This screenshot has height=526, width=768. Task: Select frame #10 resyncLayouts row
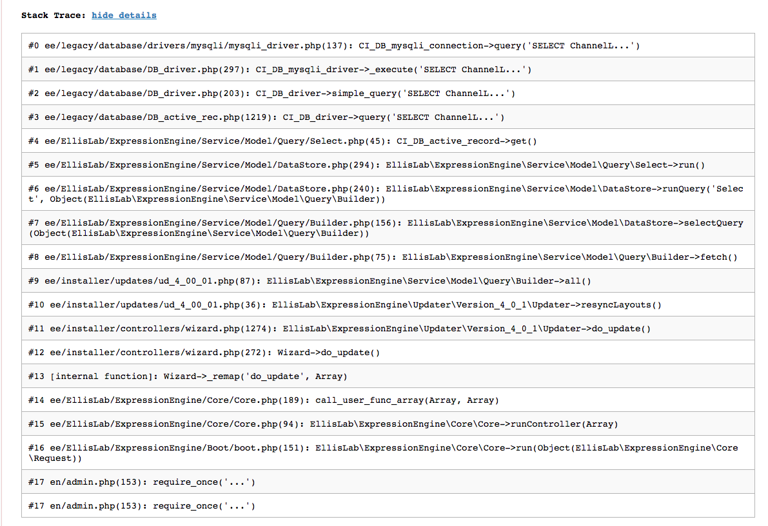point(345,305)
